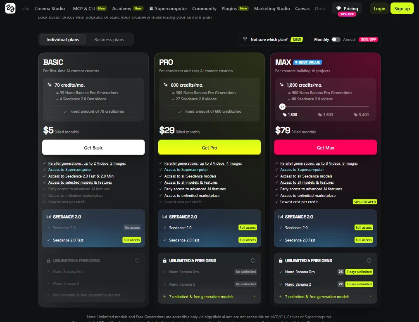This screenshot has height=322, width=419.
Task: Open the Pricing button in navbar
Action: (347, 9)
